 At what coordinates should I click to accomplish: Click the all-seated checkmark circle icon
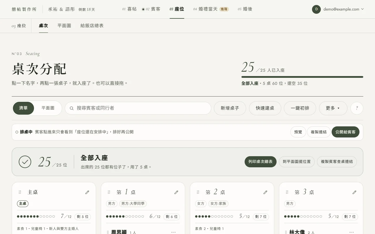[25, 162]
